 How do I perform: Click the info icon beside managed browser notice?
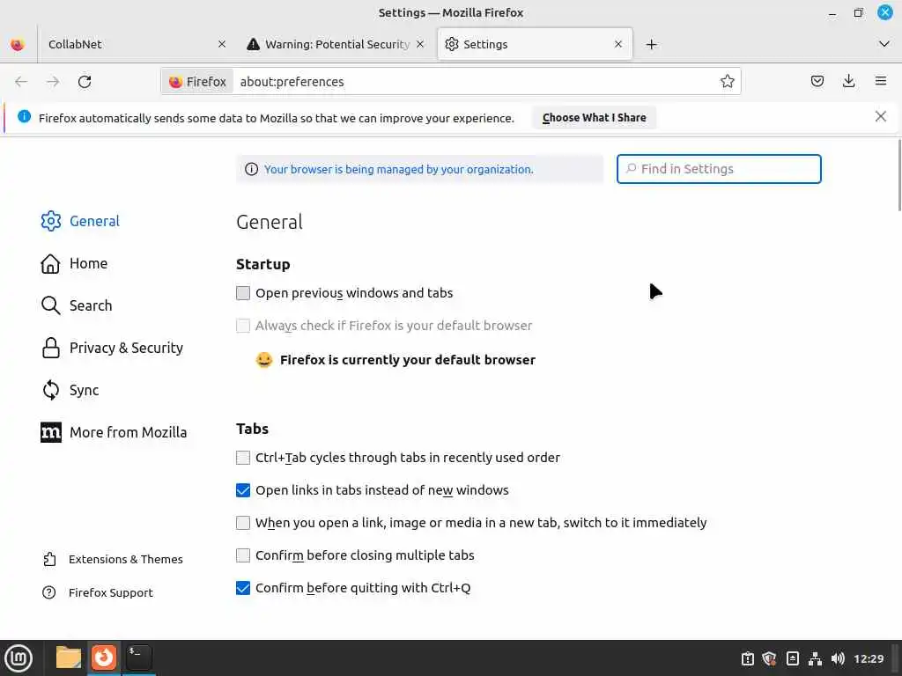pyautogui.click(x=251, y=169)
